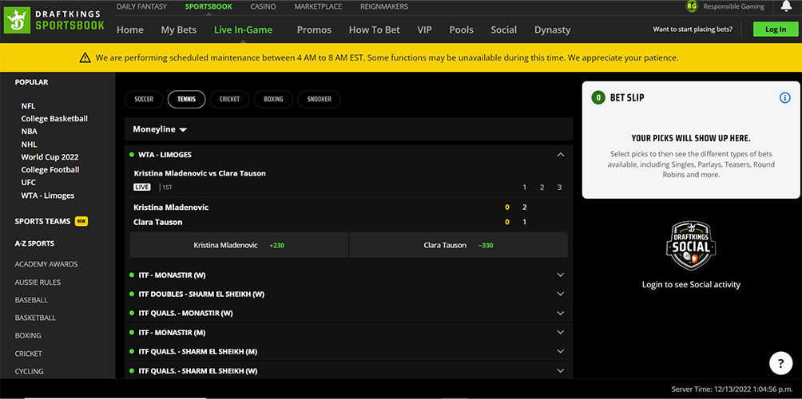802x399 pixels.
Task: Open World Cup 2022 link
Action: (50, 157)
